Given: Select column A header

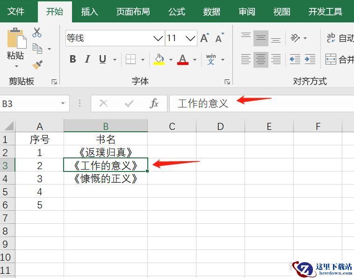Looking at the screenshot, I should point(39,126).
